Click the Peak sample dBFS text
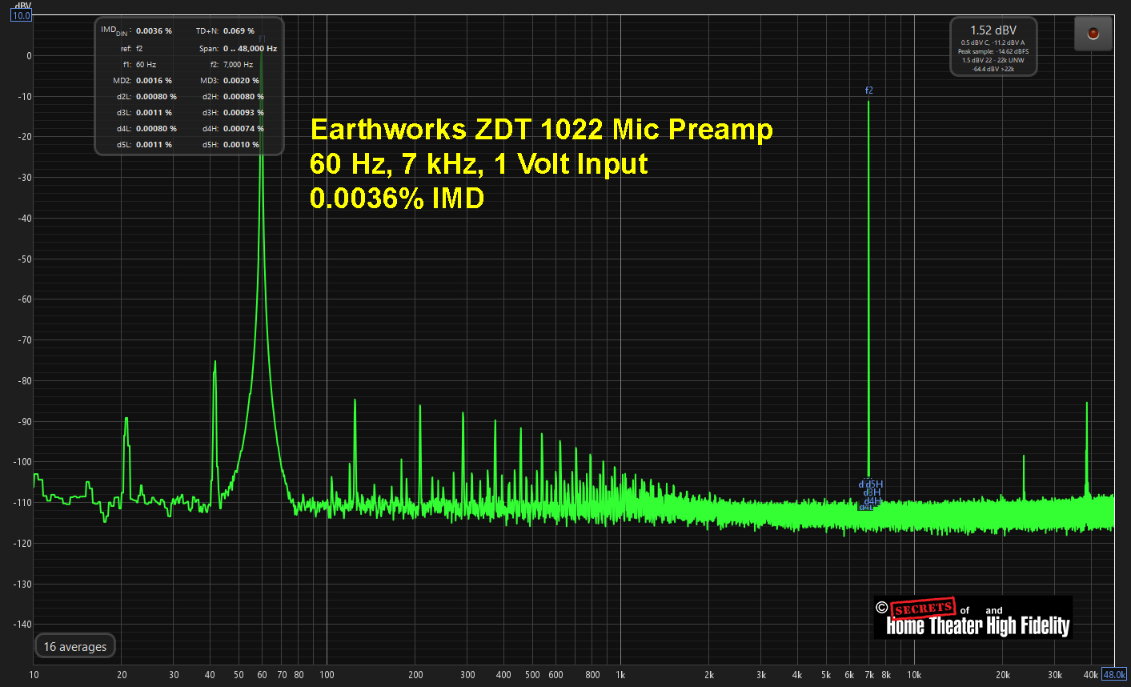 pyautogui.click(x=993, y=51)
